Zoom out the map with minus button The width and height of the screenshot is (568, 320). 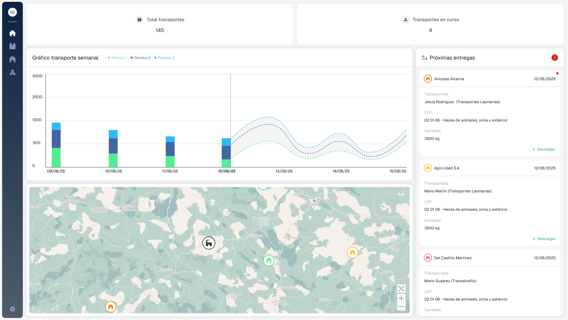401,307
